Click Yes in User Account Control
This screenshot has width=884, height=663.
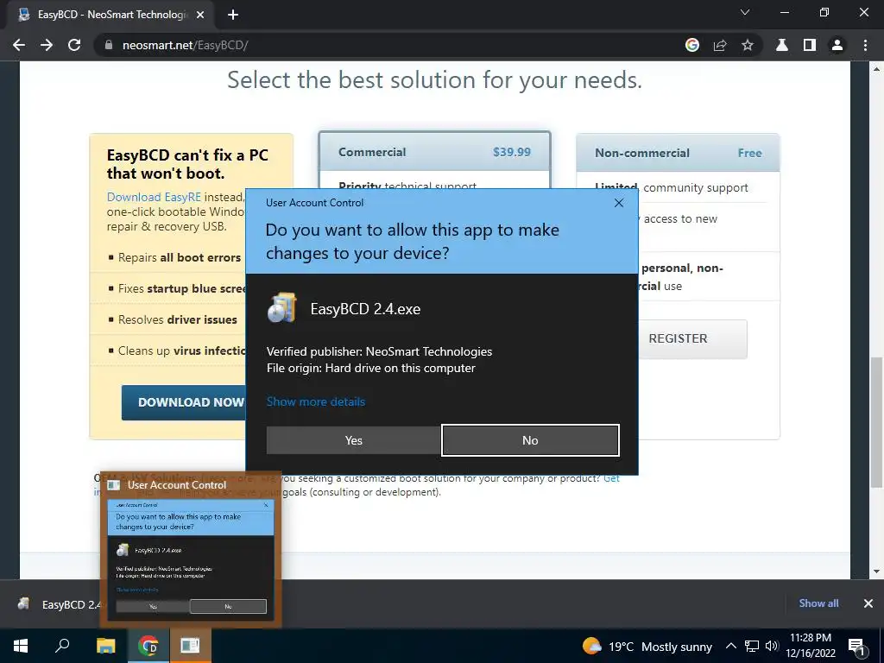click(x=353, y=440)
